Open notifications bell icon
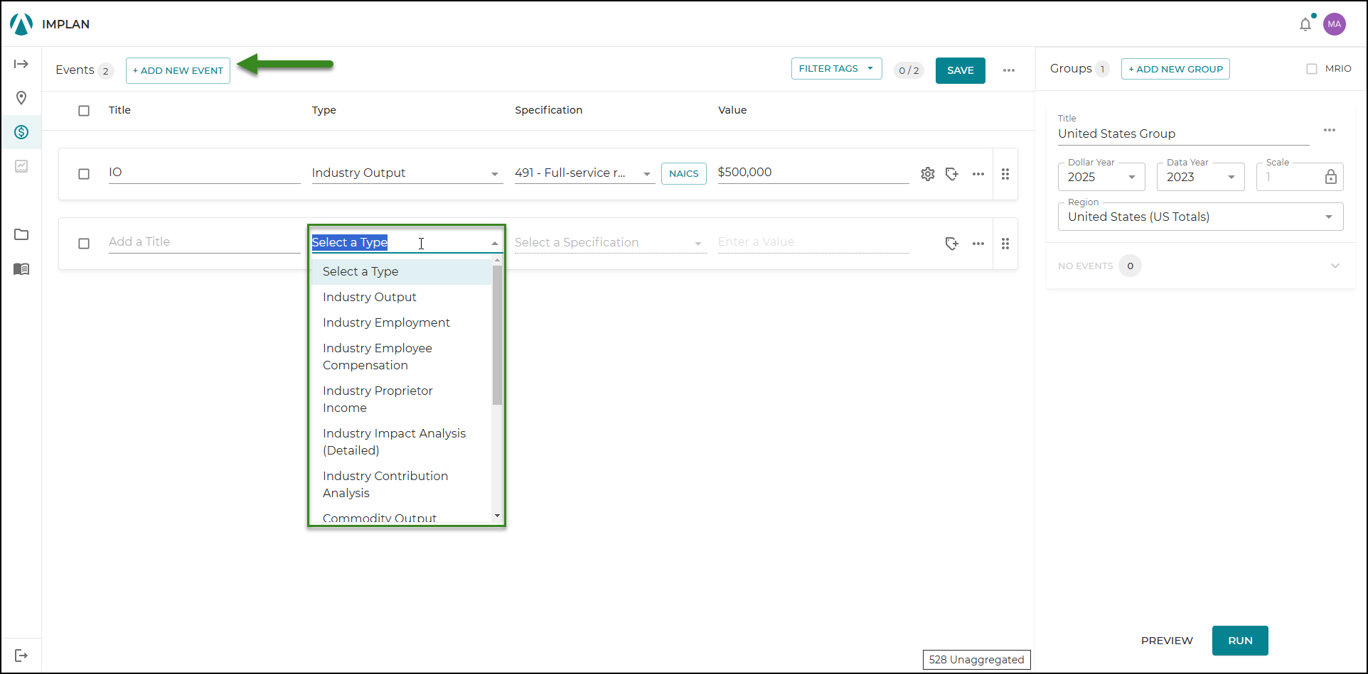 [1305, 24]
